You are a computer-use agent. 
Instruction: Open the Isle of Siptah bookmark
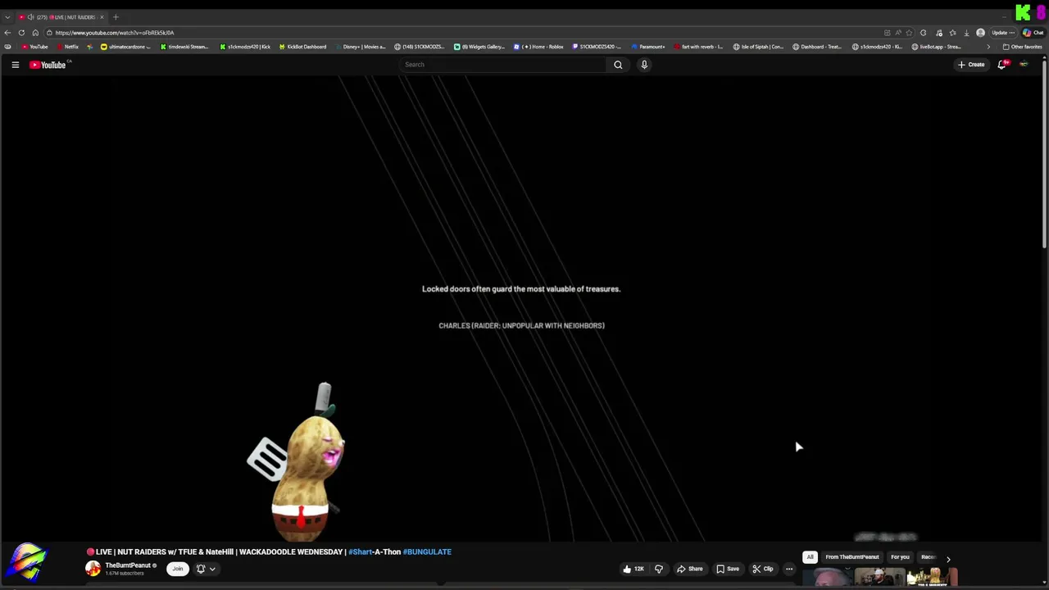point(759,47)
